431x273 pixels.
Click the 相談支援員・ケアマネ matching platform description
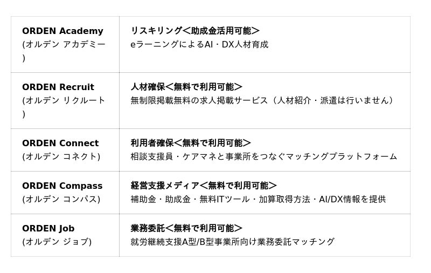263,156
